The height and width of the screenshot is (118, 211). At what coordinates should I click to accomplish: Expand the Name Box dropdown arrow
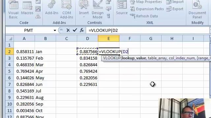55,30
